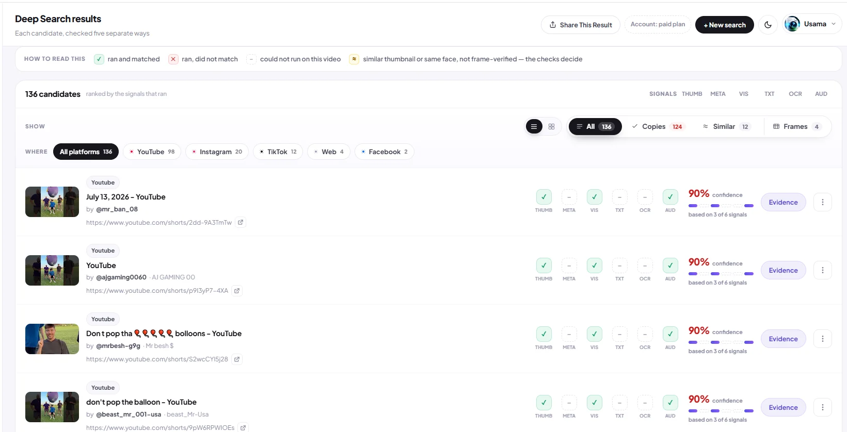This screenshot has width=847, height=432.
Task: Open thumbnail of July 13, 2026 video
Action: pyautogui.click(x=52, y=202)
